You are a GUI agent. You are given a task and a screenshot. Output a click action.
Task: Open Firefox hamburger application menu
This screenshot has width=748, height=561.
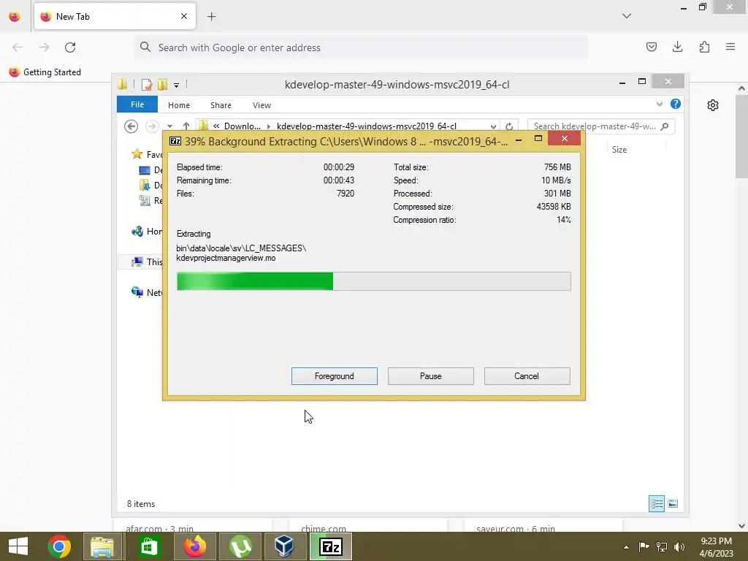point(730,47)
